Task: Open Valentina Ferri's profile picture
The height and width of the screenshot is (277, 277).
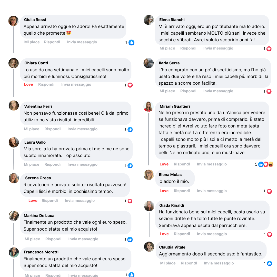Action: [x=14, y=105]
